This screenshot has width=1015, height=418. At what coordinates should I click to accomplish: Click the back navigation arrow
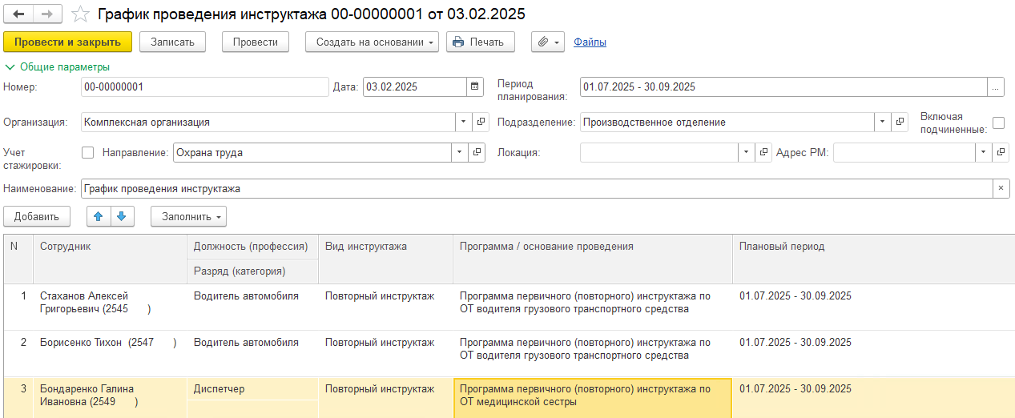pos(19,14)
